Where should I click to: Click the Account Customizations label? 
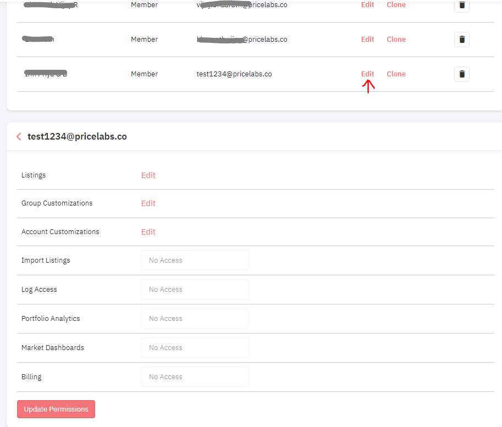tap(60, 232)
